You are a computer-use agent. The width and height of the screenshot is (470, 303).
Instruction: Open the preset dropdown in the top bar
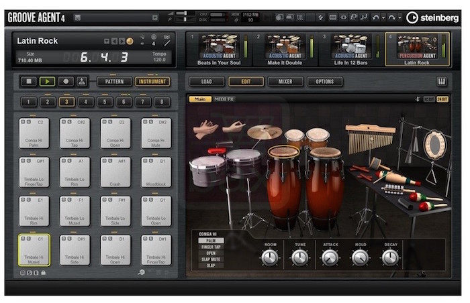(x=154, y=17)
